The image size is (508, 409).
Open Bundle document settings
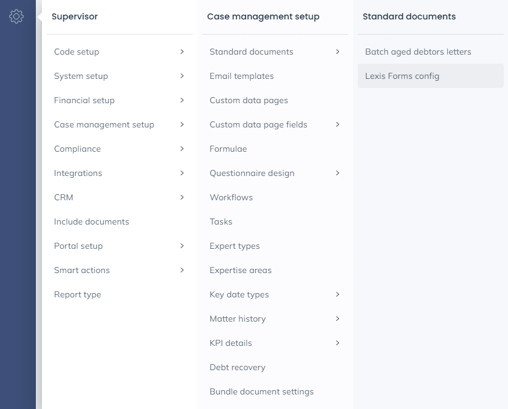261,391
